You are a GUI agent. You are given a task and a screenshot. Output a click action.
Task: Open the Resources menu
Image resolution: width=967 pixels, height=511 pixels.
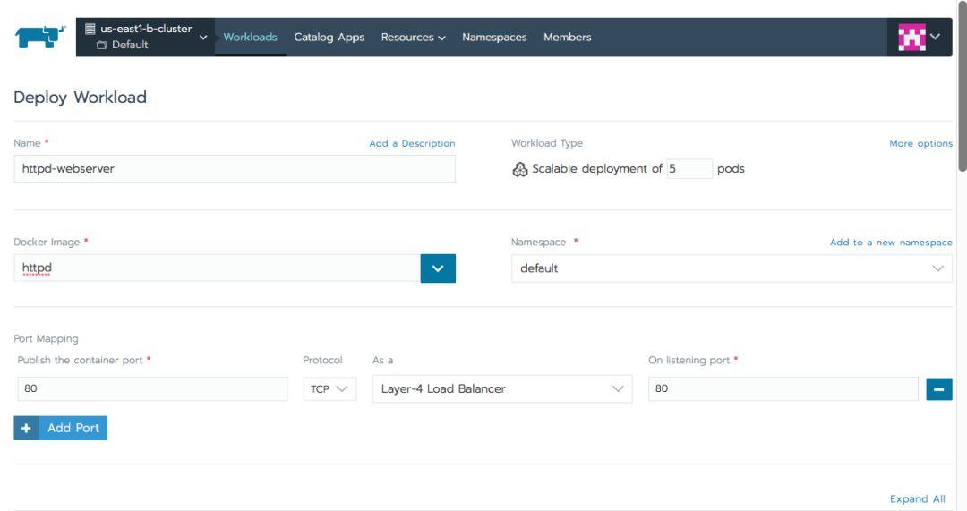coord(413,37)
